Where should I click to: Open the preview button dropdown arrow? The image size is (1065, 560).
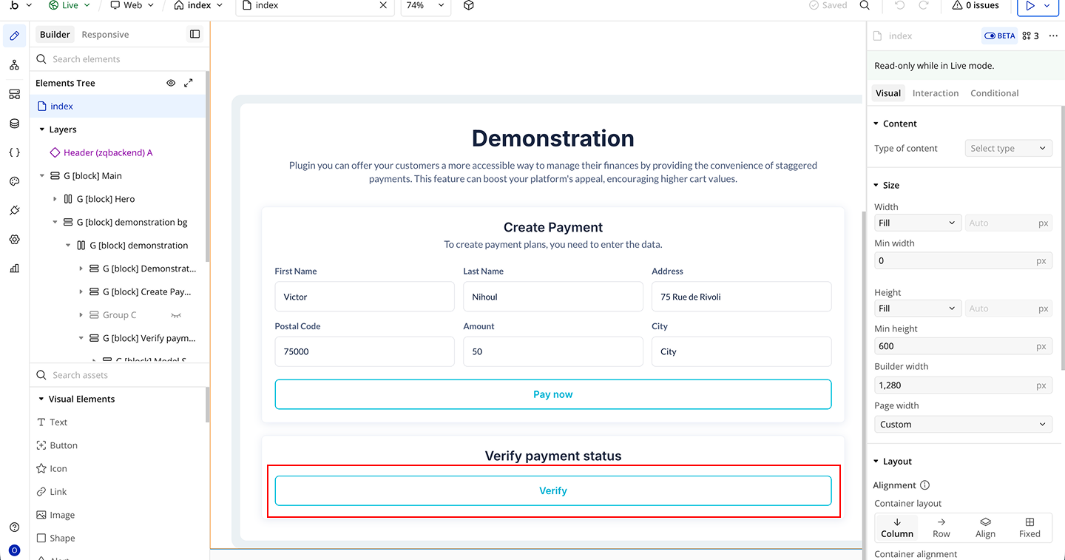(x=1048, y=6)
